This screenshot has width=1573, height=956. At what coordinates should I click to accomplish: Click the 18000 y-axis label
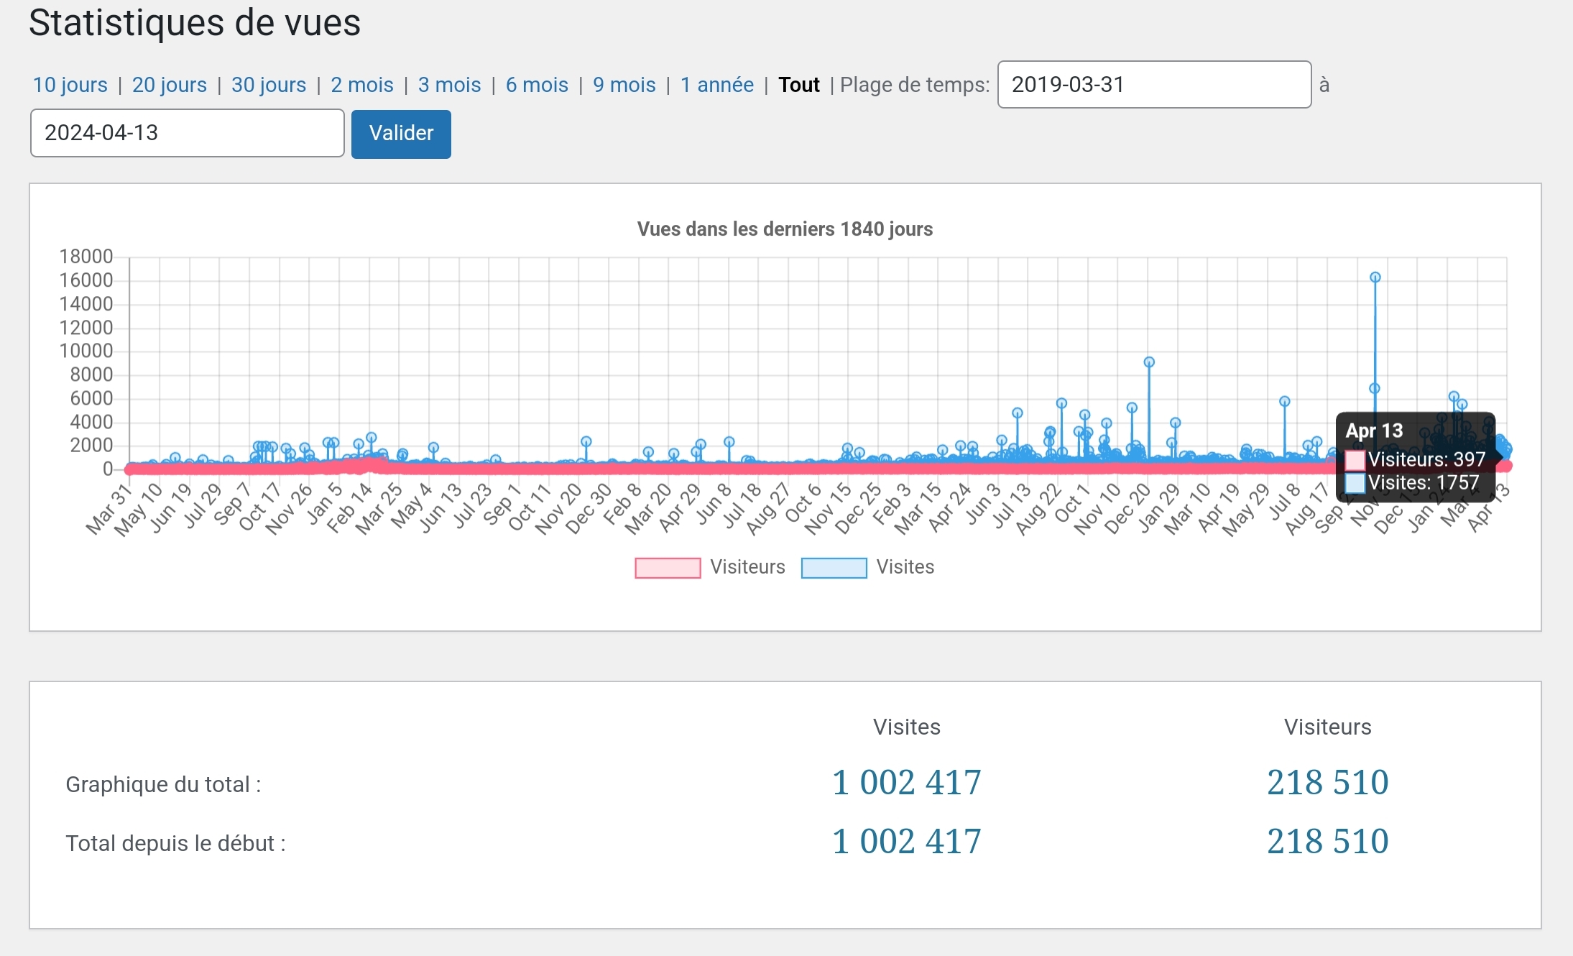tap(86, 257)
